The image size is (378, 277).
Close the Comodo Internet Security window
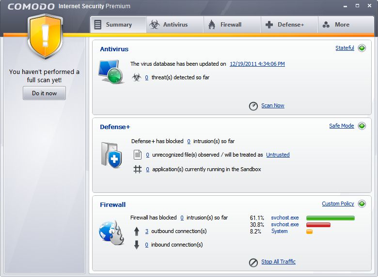click(x=369, y=5)
